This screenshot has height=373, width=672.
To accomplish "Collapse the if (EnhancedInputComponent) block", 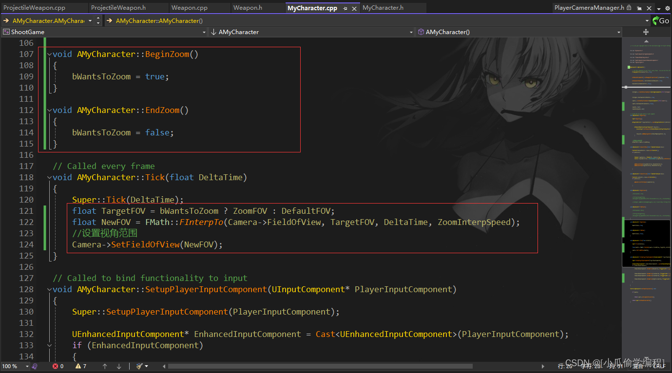I will [49, 346].
